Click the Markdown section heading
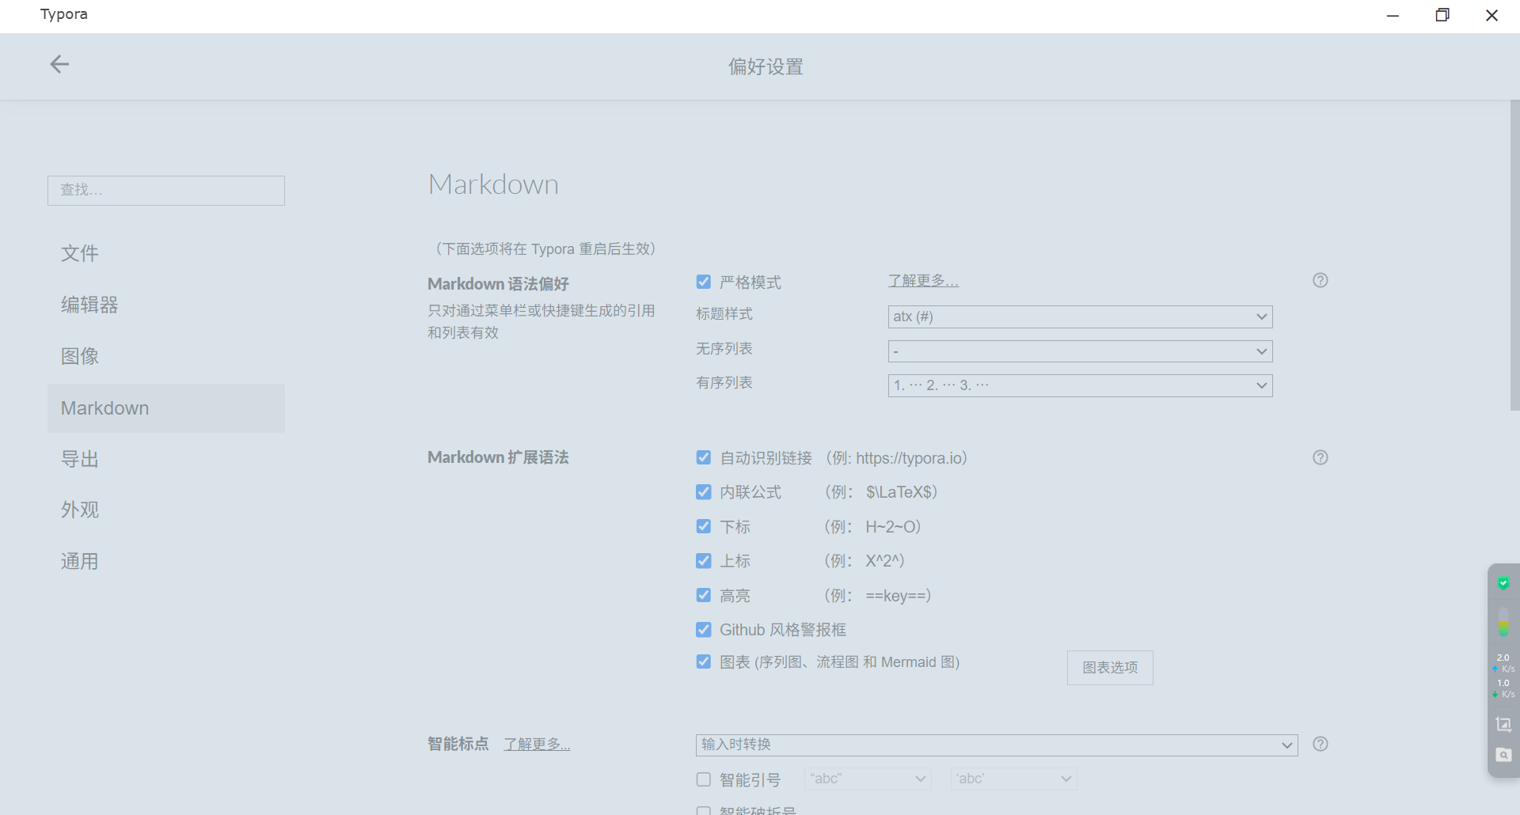The image size is (1520, 815). [493, 184]
